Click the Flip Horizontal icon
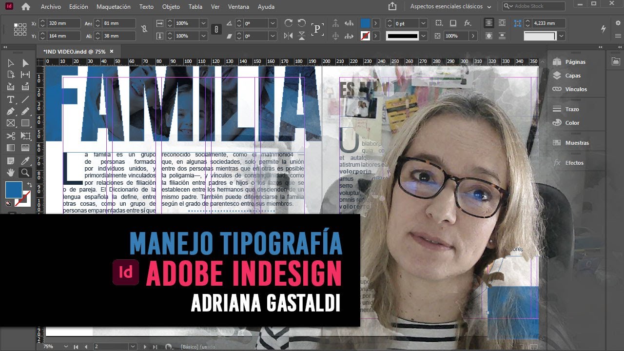Viewport: 624px width, 351px height. 288,36
